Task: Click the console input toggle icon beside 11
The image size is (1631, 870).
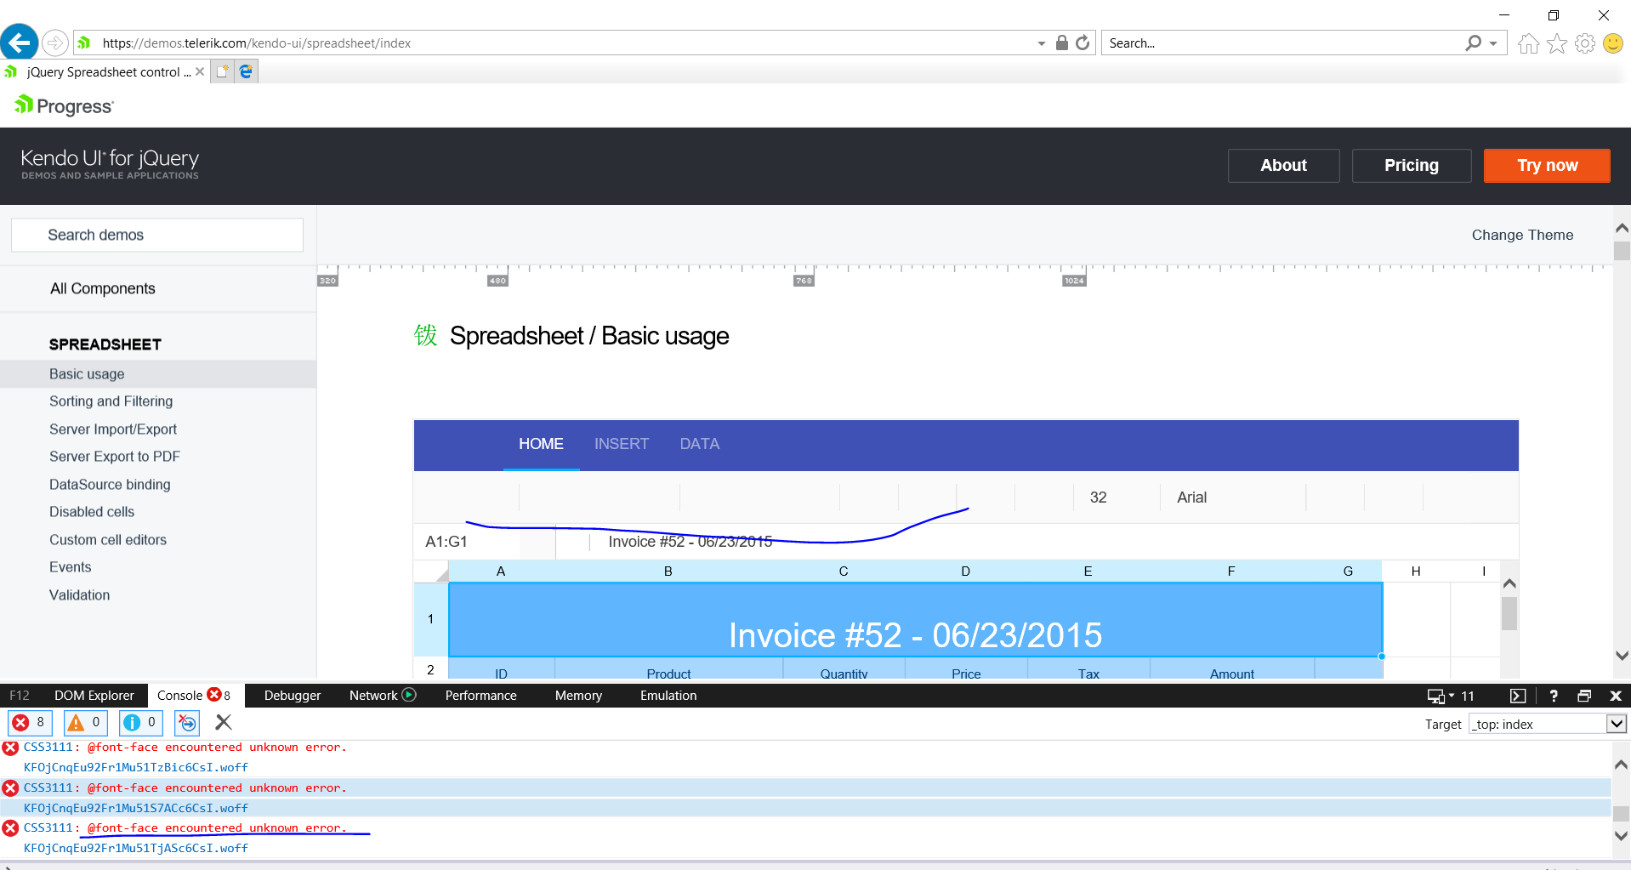Action: click(1518, 696)
